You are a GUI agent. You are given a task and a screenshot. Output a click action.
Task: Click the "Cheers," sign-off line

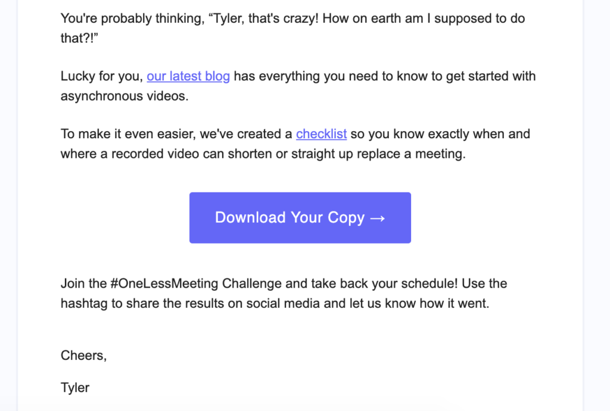tap(83, 356)
